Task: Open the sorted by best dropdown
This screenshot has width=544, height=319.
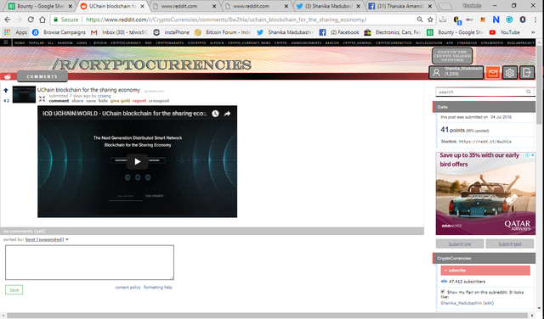Action: 47,239
